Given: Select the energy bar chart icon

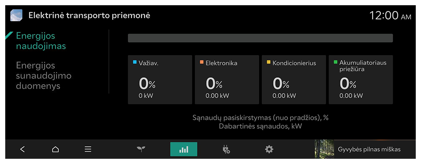Looking at the screenshot, I should 184,149.
